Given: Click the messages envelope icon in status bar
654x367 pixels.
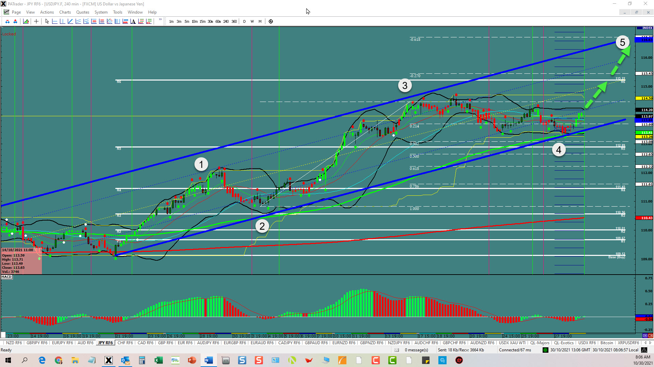Looking at the screenshot, I should click(x=396, y=350).
